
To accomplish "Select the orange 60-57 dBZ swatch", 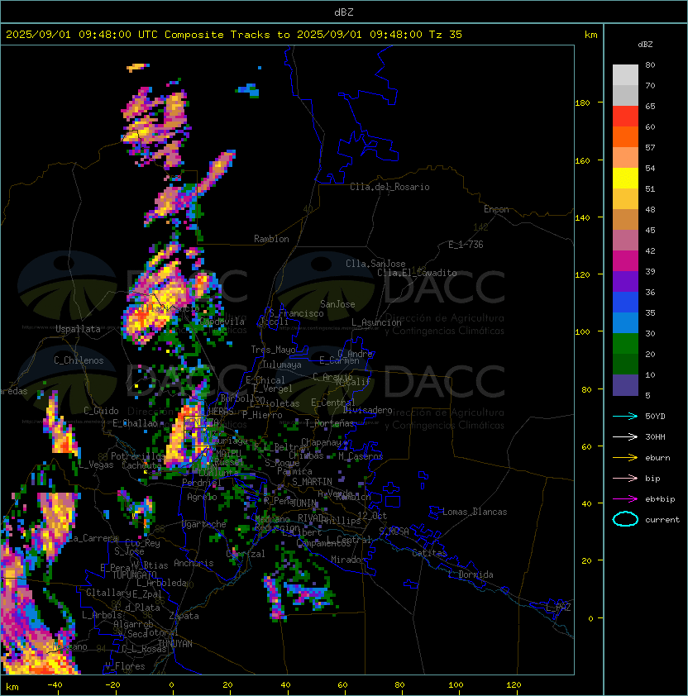I will tap(625, 136).
